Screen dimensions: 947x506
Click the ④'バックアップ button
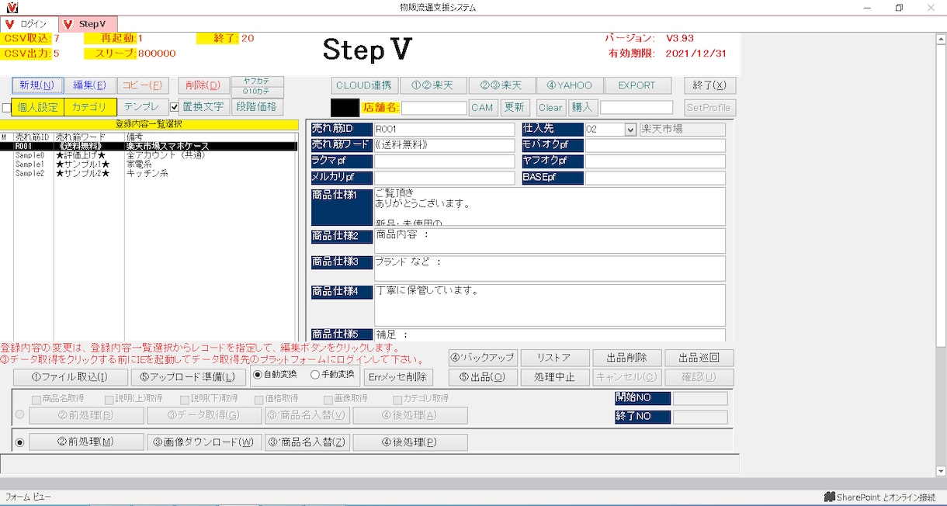[483, 358]
